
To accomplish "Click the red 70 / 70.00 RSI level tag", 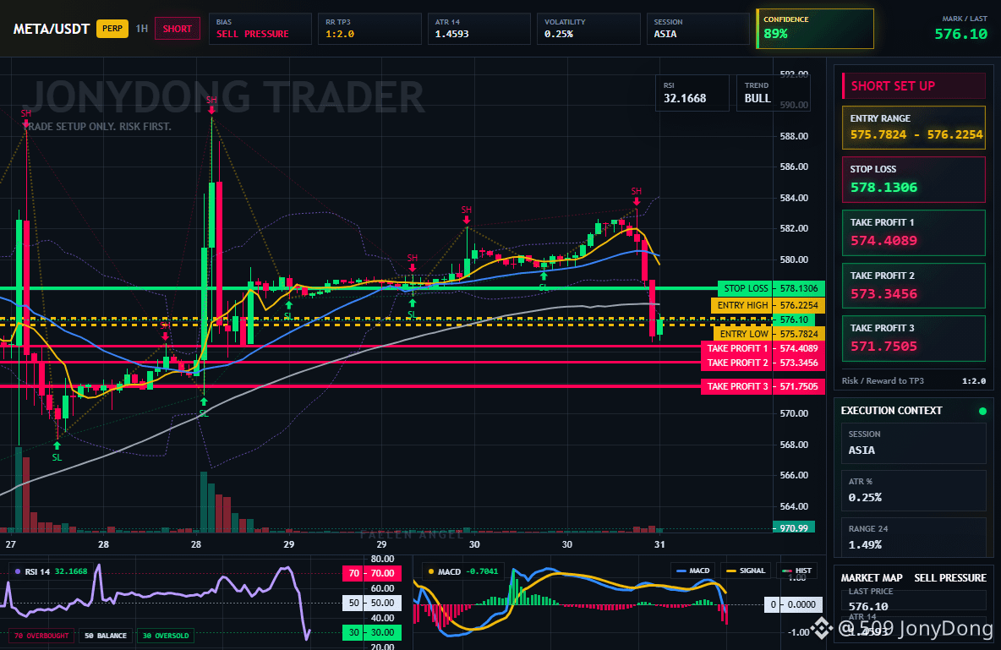I will pyautogui.click(x=372, y=573).
